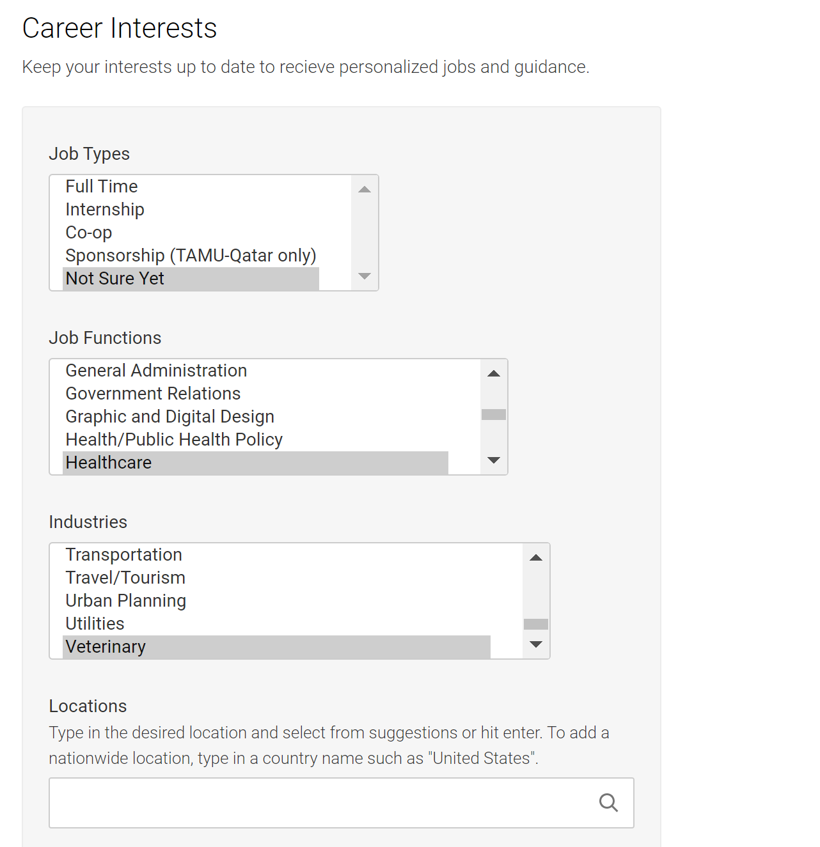Click the search magnifier icon in Locations
The image size is (820, 847).
point(608,802)
